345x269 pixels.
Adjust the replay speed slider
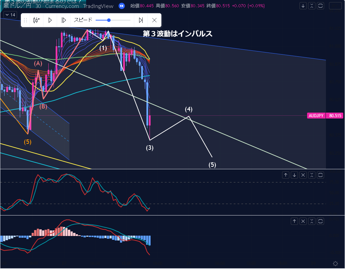(x=109, y=20)
